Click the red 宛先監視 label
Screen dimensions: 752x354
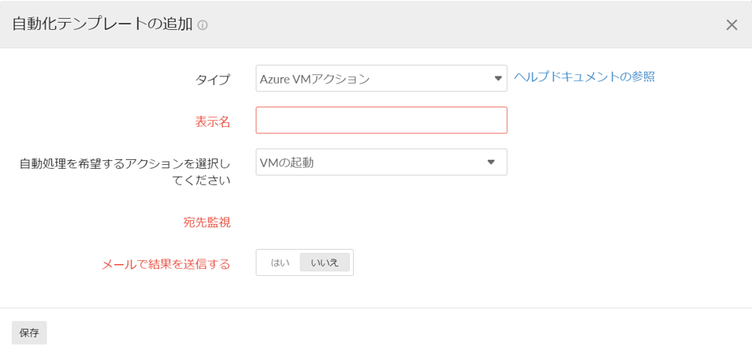207,222
